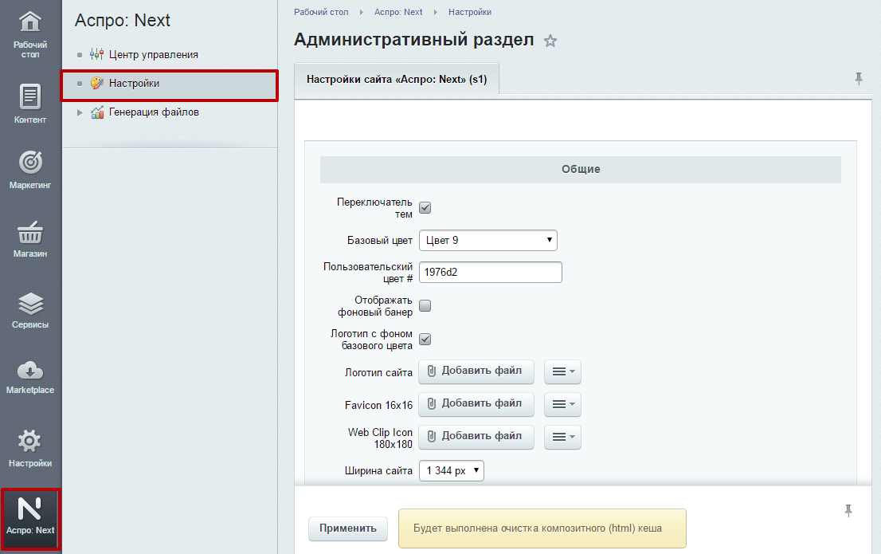Open the Магазин basket icon

pyautogui.click(x=30, y=232)
